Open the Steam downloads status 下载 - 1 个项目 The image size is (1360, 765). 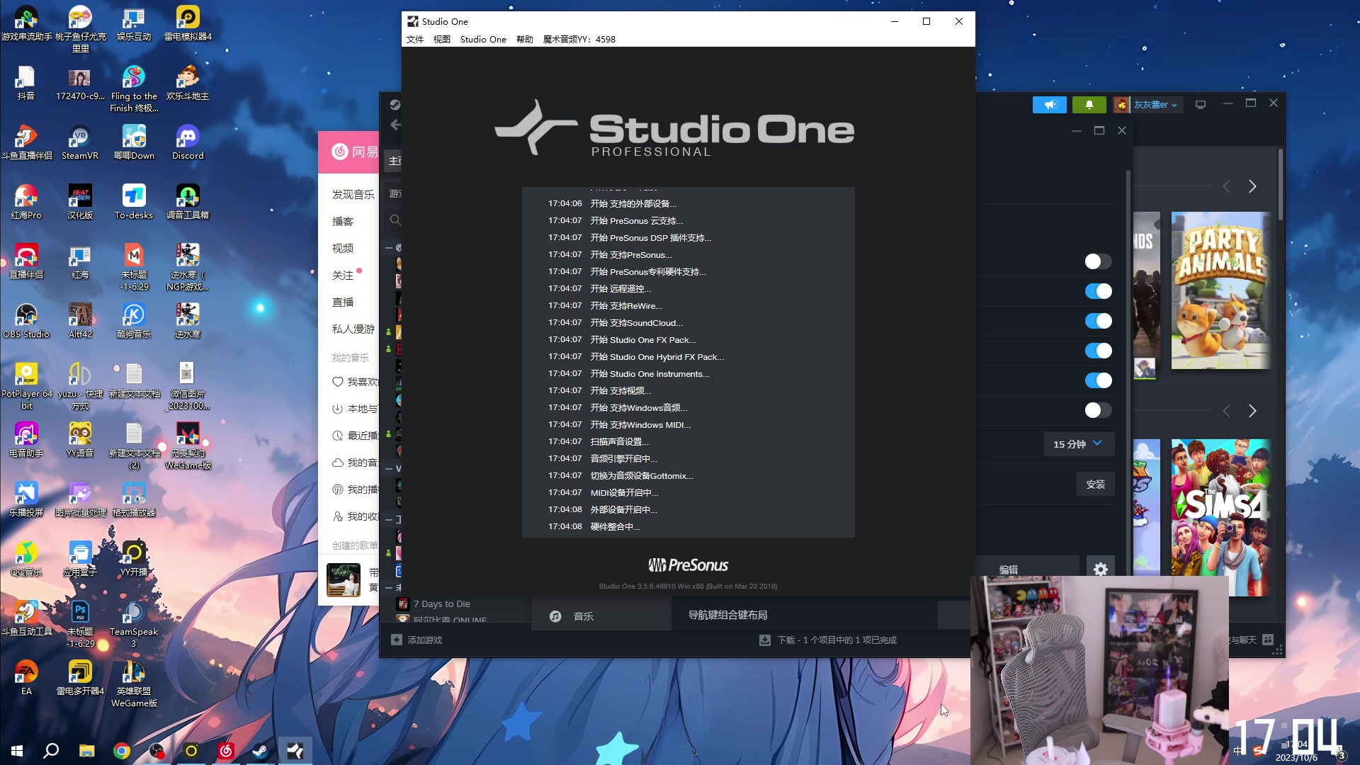coord(827,640)
